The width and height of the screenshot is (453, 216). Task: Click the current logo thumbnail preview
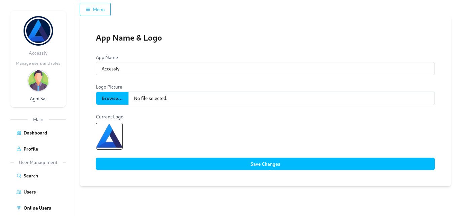click(x=109, y=136)
